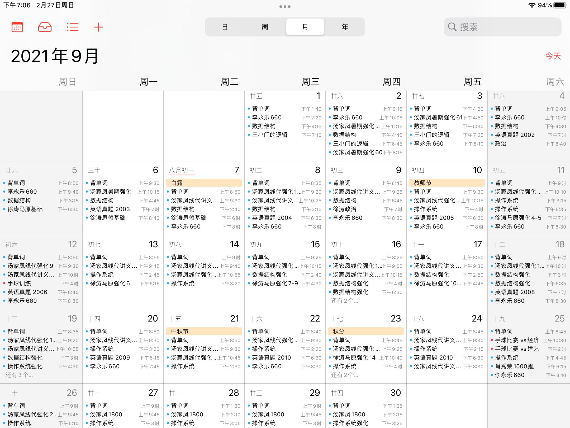The image size is (570, 428).
Task: Open event 操作系统 下午2:15 on the 24th
Action: pos(447,349)
